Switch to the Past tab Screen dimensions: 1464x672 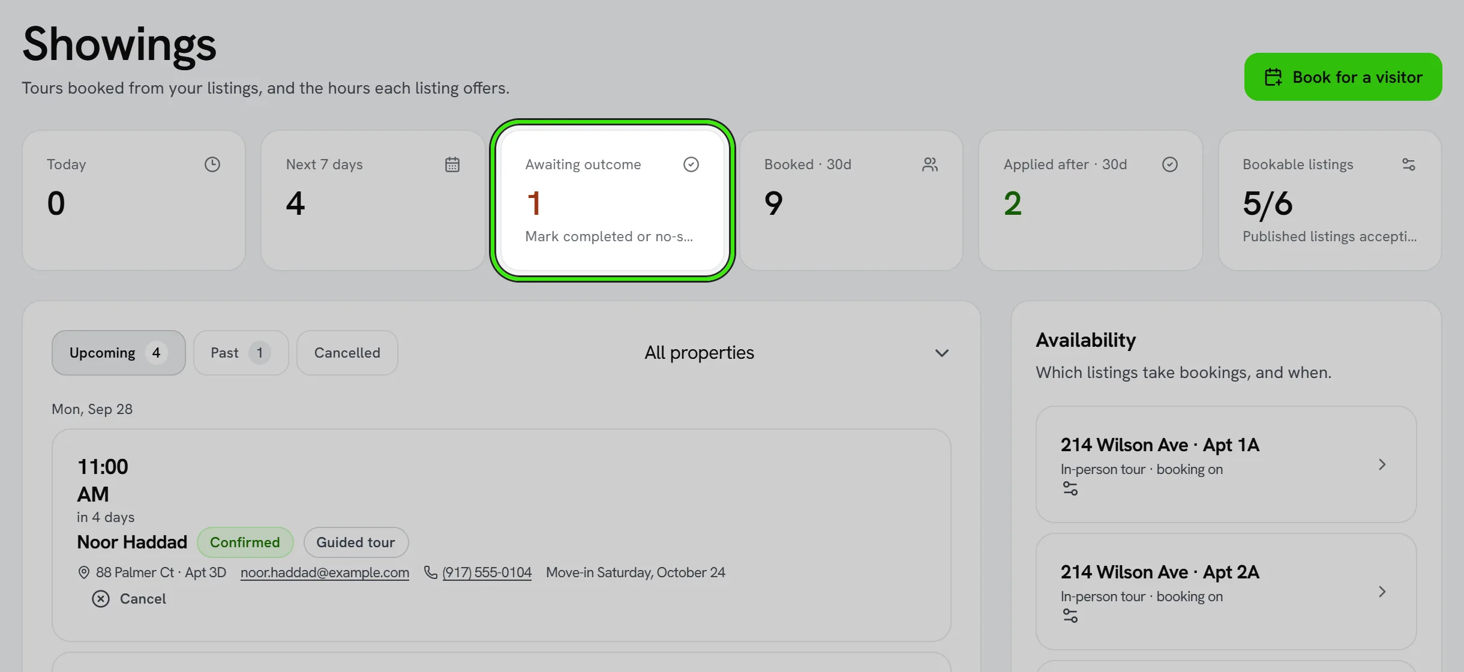241,353
